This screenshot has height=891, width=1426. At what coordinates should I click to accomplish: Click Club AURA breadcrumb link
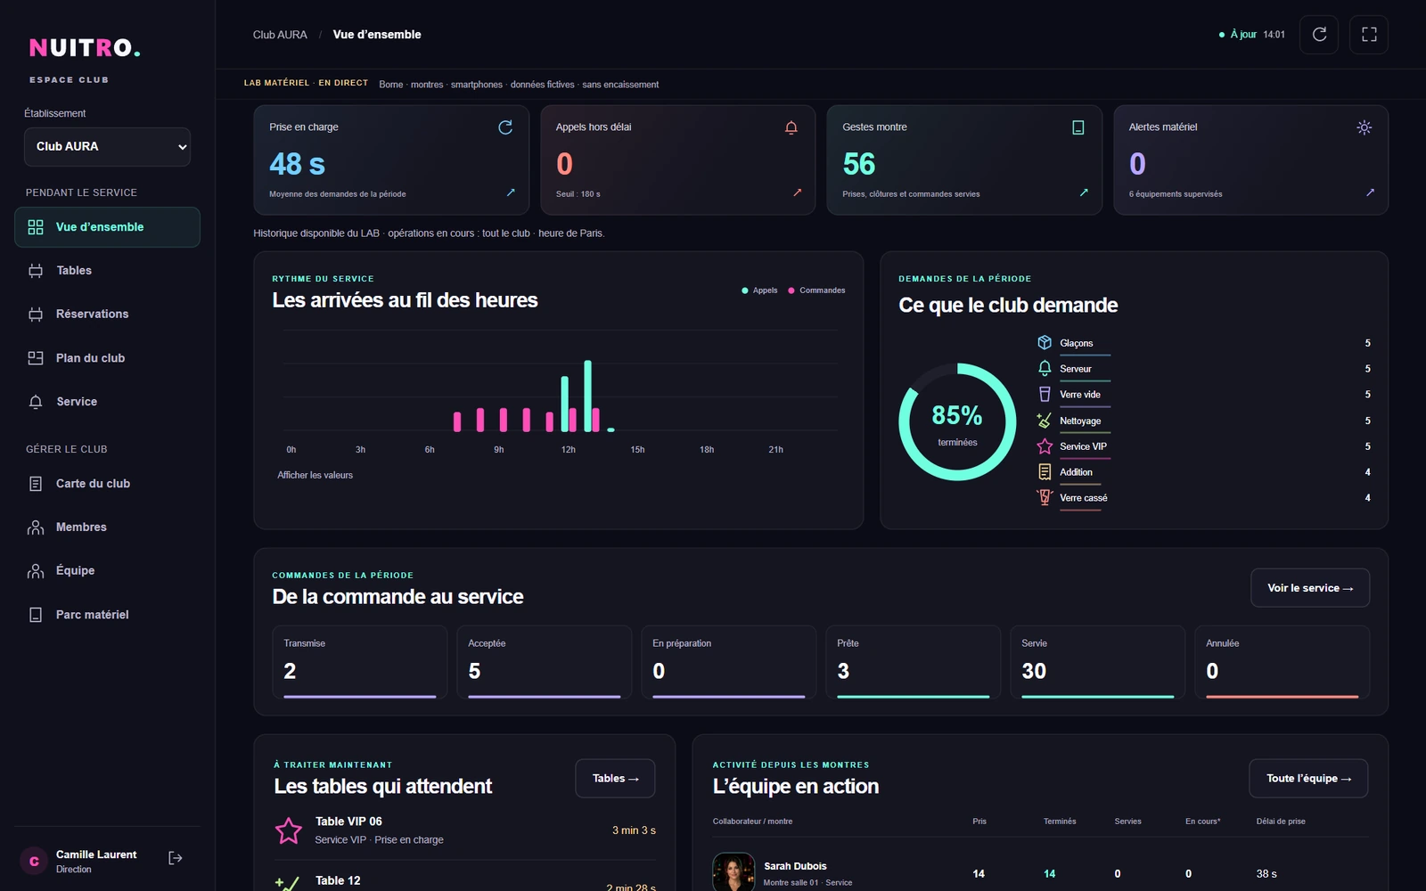[280, 35]
